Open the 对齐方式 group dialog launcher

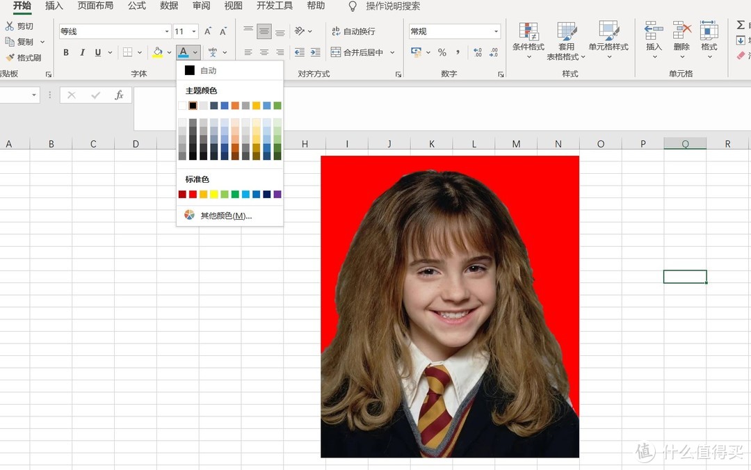pyautogui.click(x=398, y=74)
